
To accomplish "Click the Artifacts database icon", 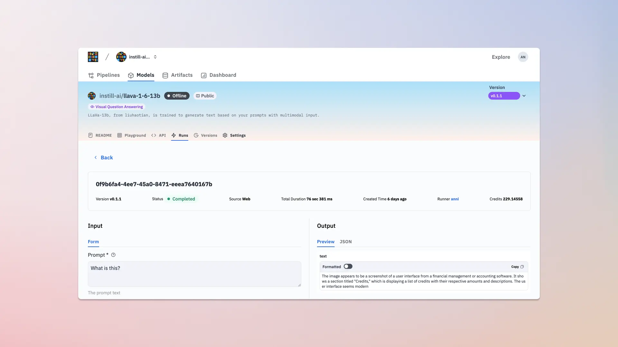I will [165, 76].
